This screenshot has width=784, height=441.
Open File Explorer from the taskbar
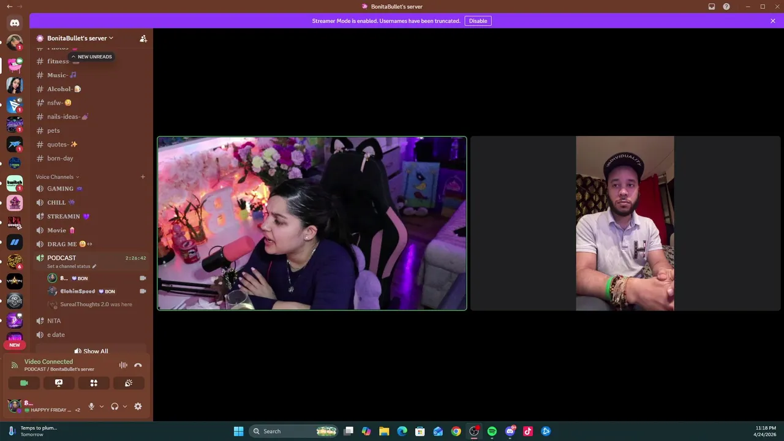tap(384, 431)
